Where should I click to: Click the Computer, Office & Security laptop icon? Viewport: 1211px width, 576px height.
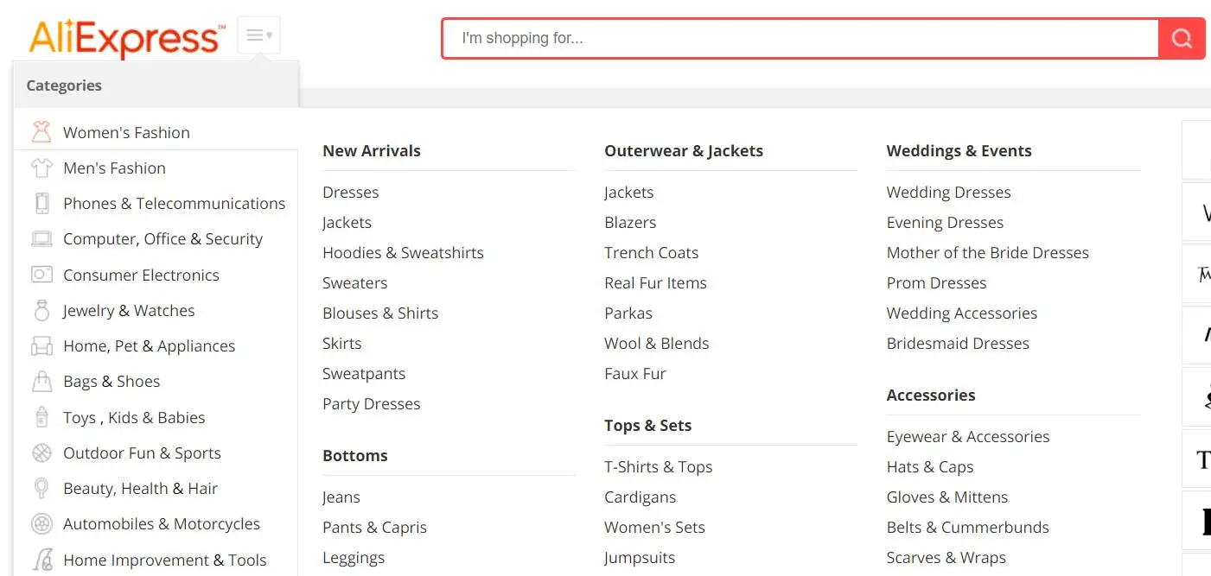41,238
